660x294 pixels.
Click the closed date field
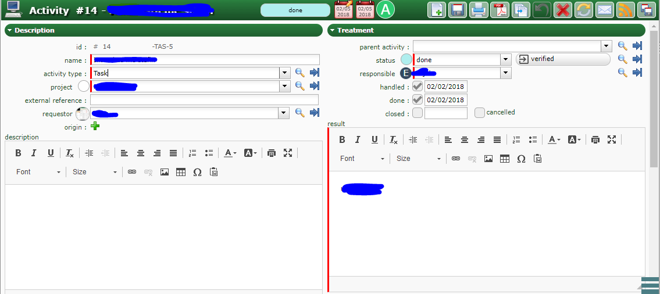coord(446,113)
